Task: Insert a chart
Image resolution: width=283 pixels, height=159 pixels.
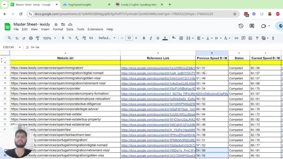Action: point(250,38)
